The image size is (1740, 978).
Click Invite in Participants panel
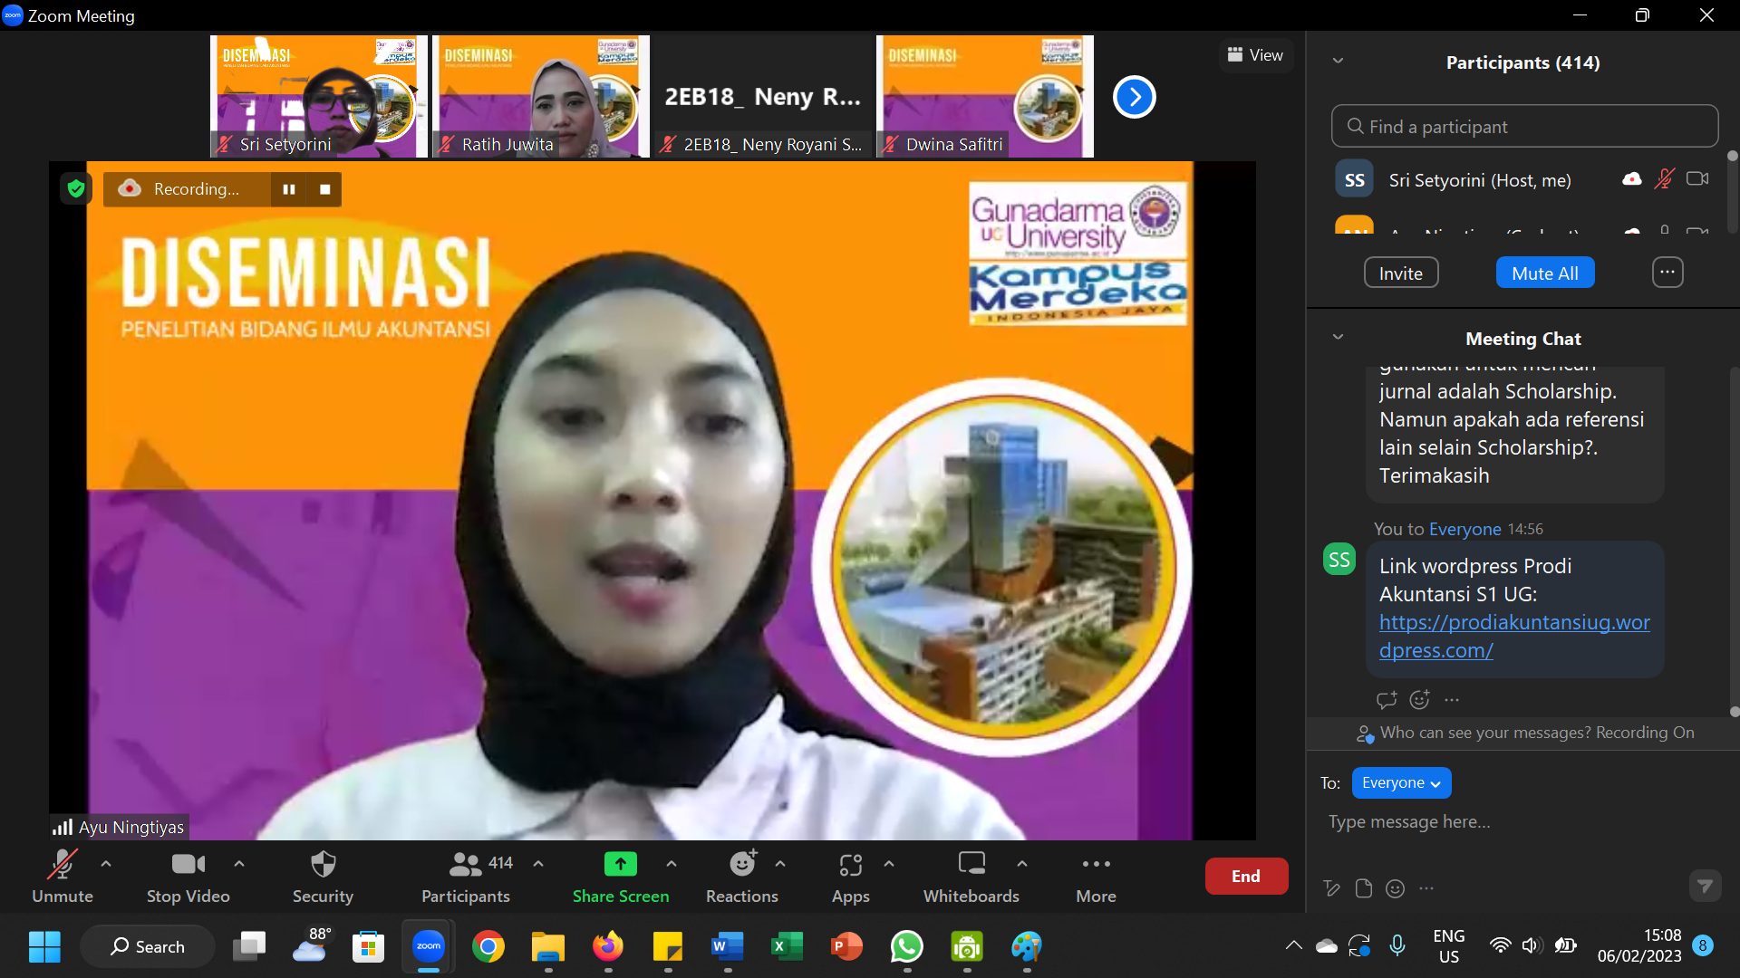[1401, 273]
